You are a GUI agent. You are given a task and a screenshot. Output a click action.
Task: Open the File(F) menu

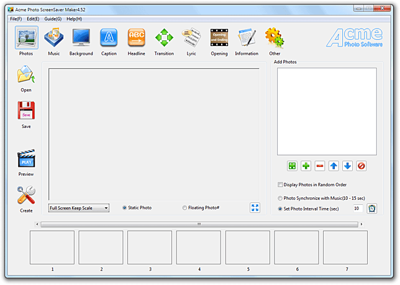16,19
